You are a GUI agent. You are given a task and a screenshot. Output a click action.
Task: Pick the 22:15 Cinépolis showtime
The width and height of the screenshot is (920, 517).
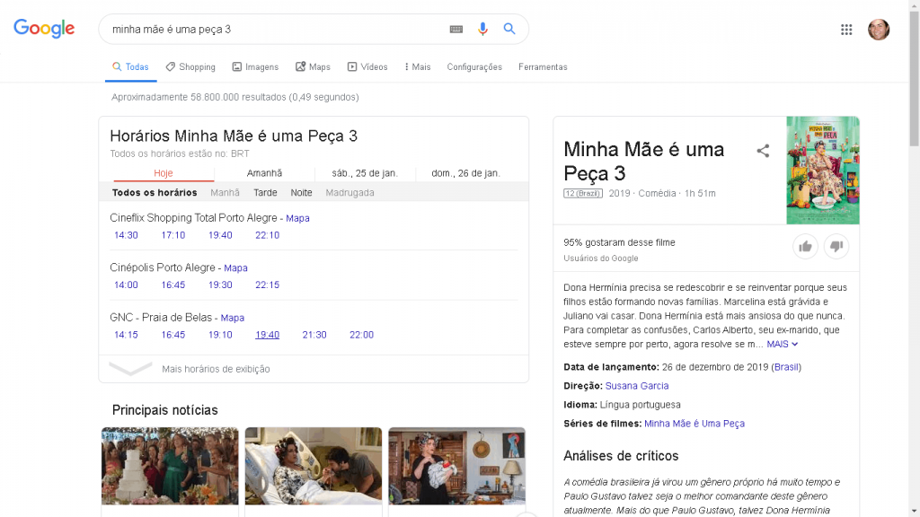point(267,285)
